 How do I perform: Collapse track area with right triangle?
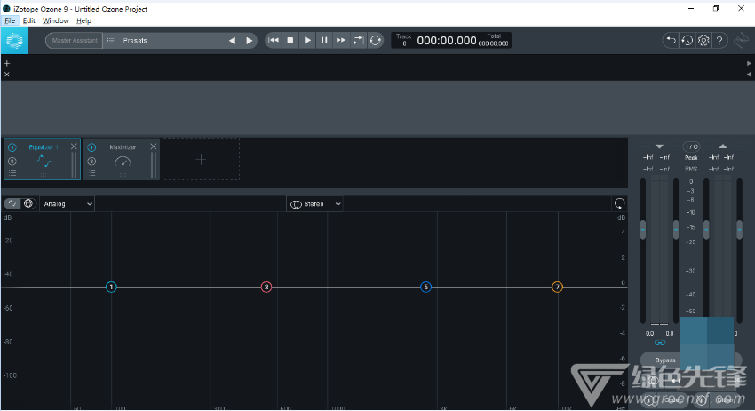(749, 63)
